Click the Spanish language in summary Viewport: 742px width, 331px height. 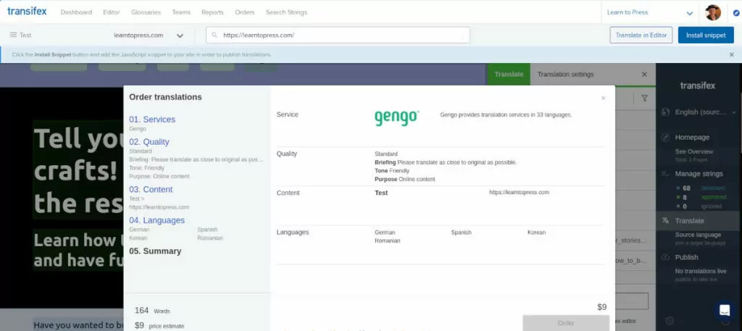point(461,232)
